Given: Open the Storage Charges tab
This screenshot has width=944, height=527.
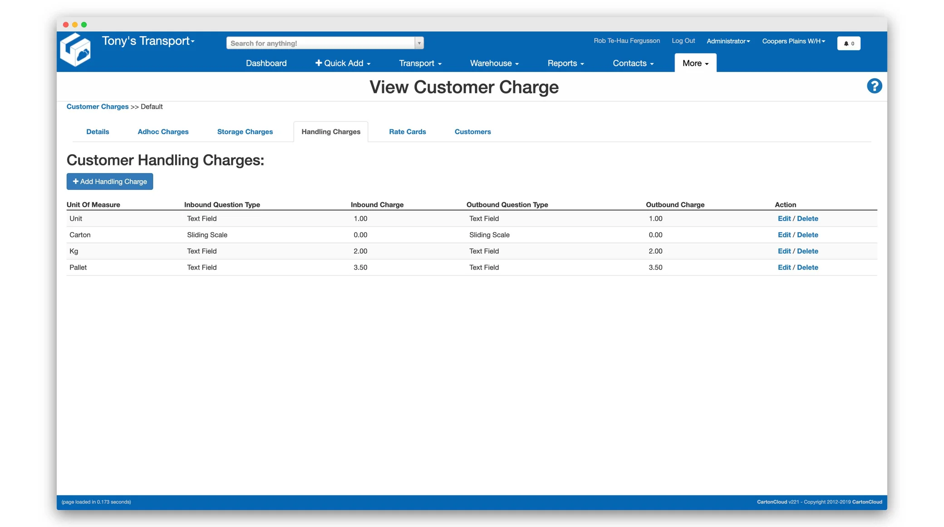Looking at the screenshot, I should [x=245, y=131].
